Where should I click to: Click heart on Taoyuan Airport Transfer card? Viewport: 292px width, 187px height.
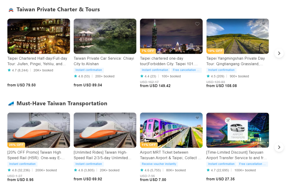(264, 118)
